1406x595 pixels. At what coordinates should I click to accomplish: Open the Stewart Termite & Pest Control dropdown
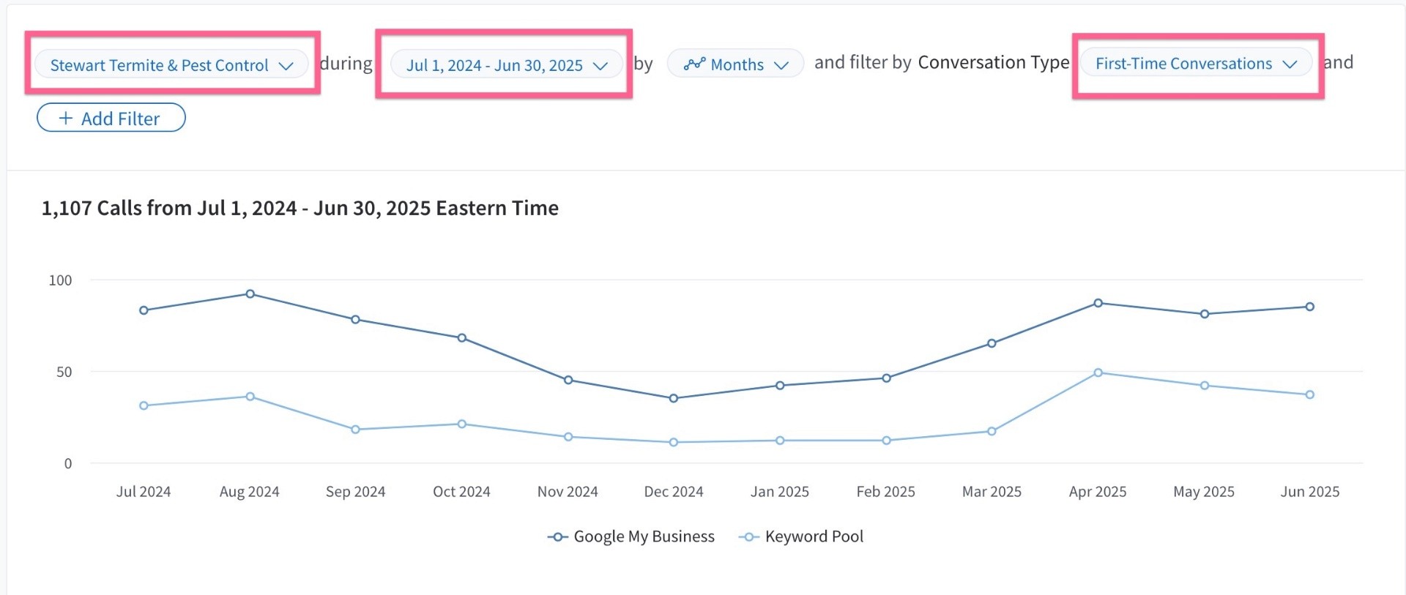171,64
